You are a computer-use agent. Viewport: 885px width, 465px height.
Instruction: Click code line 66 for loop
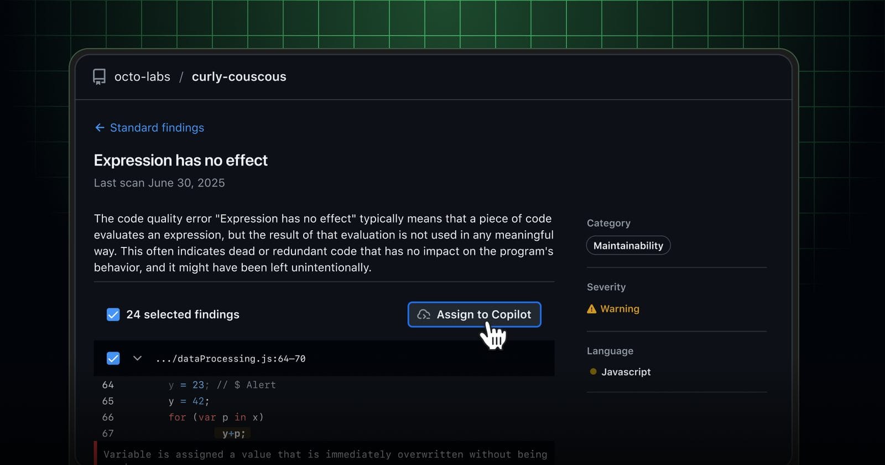coord(216,417)
